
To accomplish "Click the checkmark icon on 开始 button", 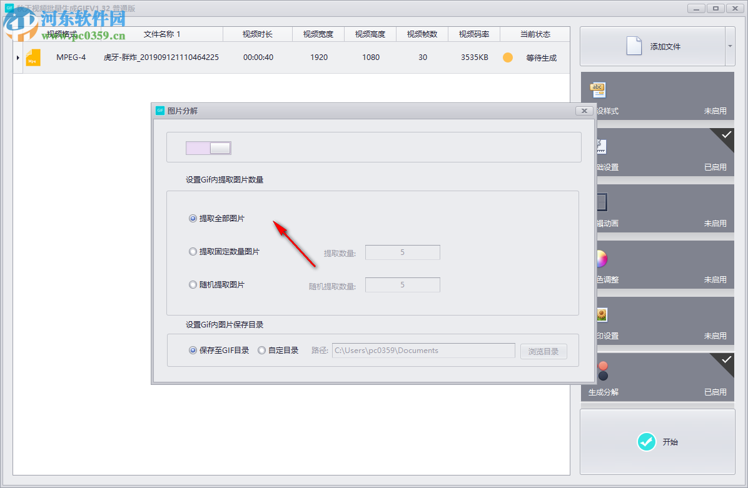I will pos(647,442).
